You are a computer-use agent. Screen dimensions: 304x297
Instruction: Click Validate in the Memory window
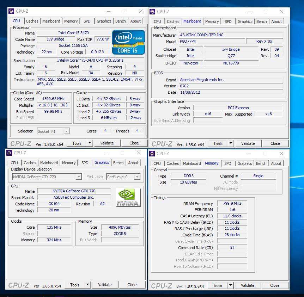tap(248, 285)
